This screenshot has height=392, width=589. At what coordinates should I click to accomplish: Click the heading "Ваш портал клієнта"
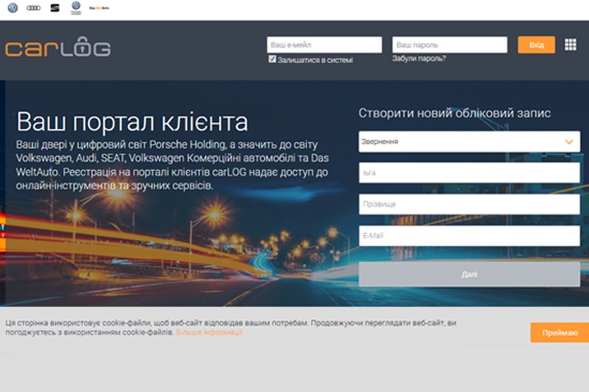coord(132,122)
